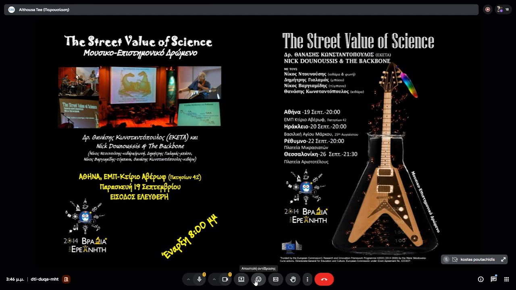Click kostas poutachidis muted microphone indicator
Image resolution: width=516 pixels, height=290 pixels.
pyautogui.click(x=446, y=259)
